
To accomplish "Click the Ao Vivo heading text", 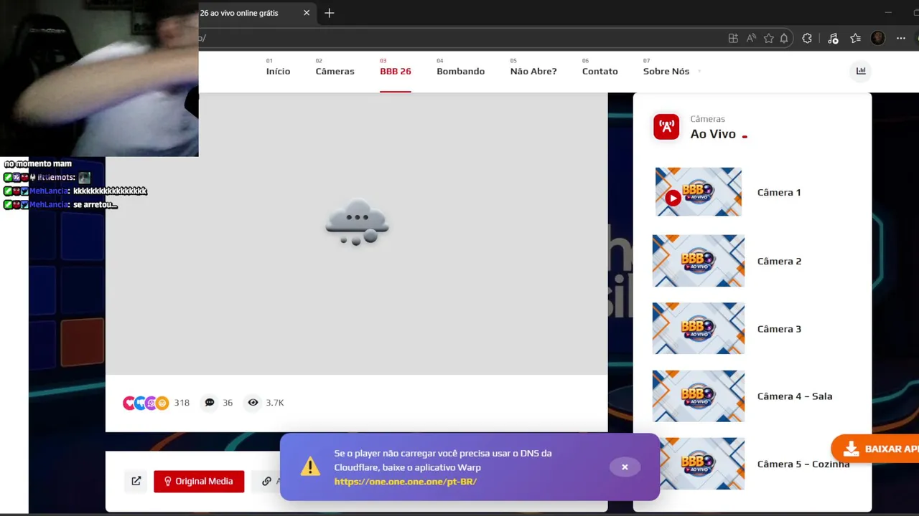I will click(x=713, y=134).
